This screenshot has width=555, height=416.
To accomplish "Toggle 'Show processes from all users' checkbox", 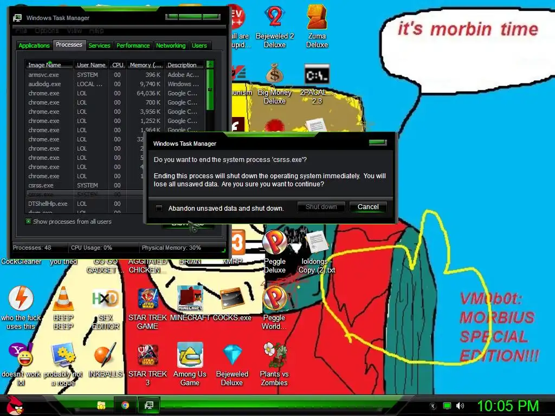I will (28, 222).
